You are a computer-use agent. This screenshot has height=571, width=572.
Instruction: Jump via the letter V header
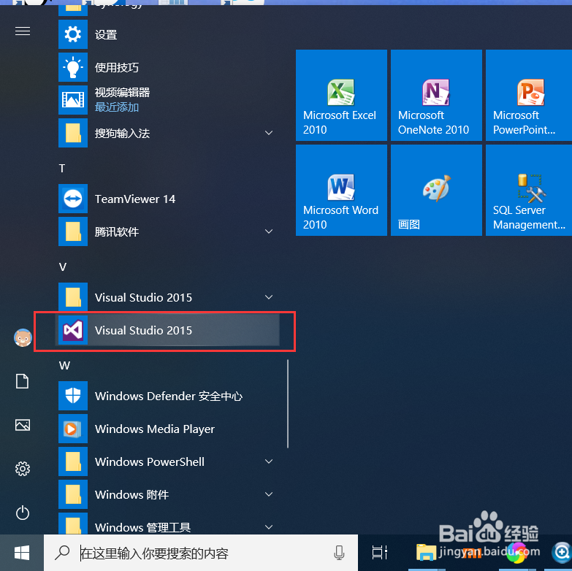click(x=63, y=267)
